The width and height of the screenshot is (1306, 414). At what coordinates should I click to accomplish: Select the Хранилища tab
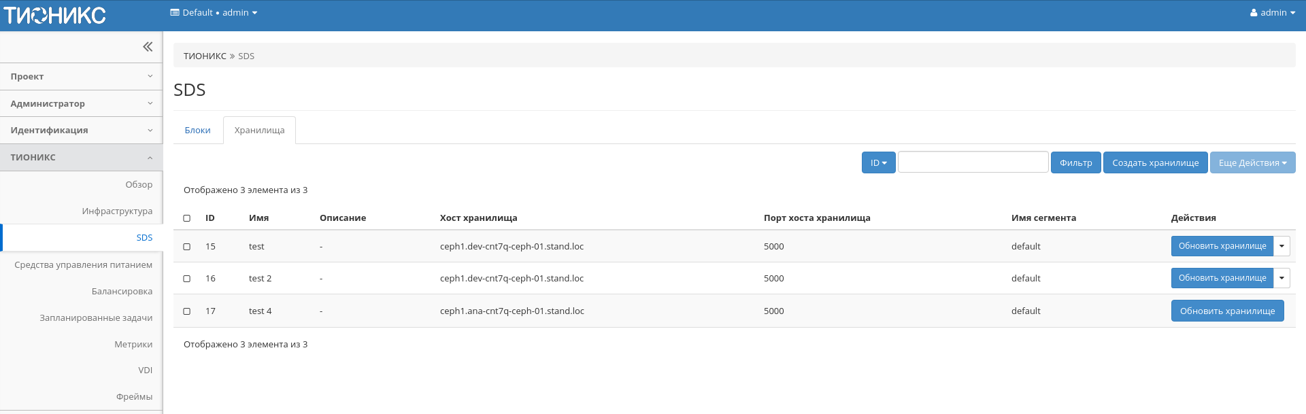259,131
